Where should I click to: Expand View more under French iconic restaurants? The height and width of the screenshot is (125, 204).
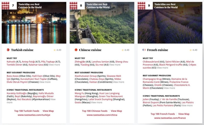pos(187,105)
